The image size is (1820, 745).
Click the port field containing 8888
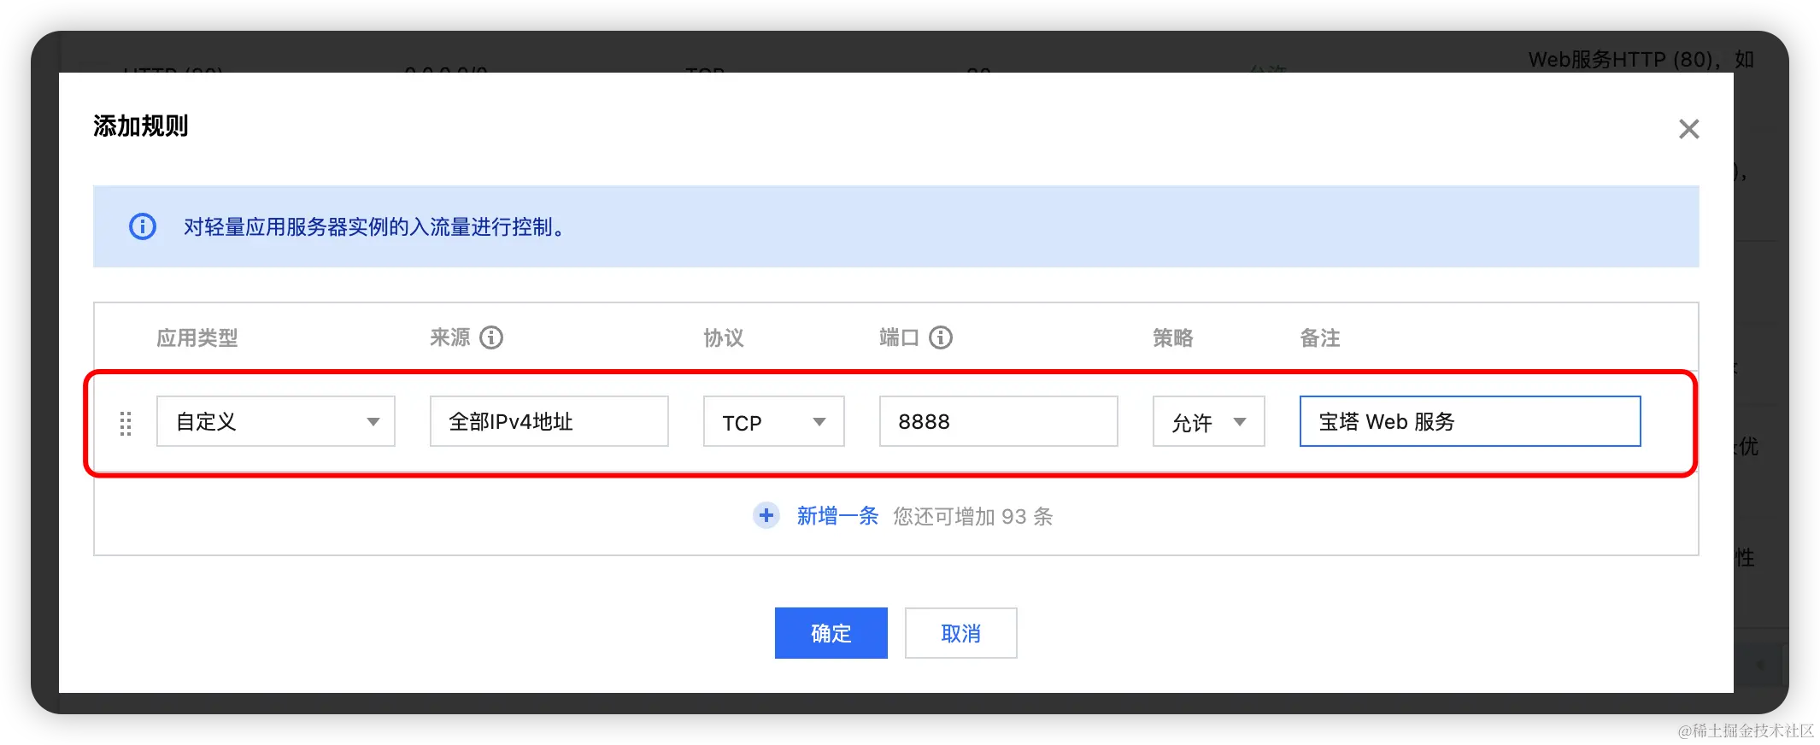(x=999, y=421)
